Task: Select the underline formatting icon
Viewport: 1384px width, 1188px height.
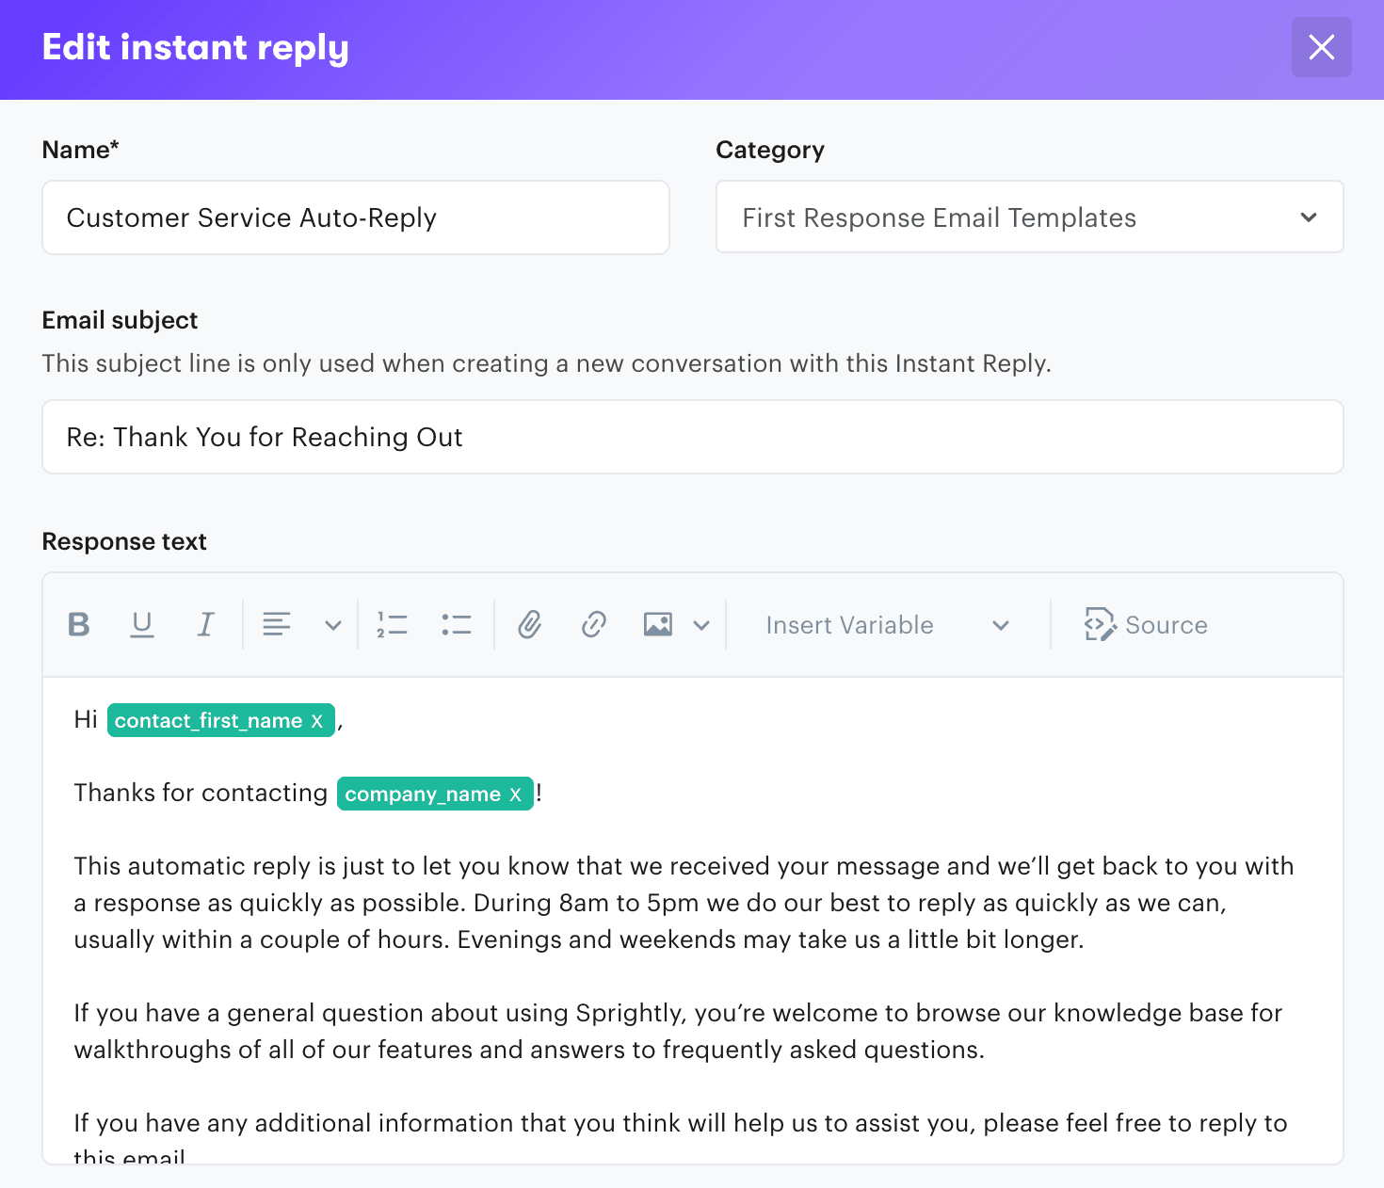Action: tap(142, 624)
